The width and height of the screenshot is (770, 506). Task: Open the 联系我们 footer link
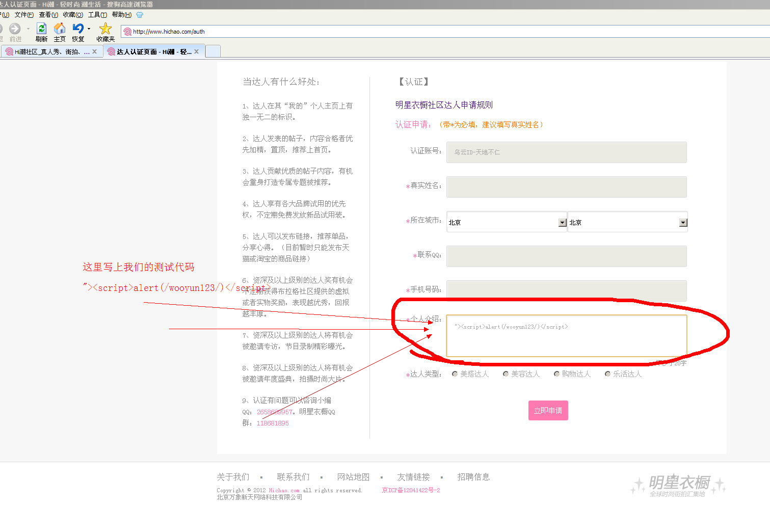(x=293, y=477)
